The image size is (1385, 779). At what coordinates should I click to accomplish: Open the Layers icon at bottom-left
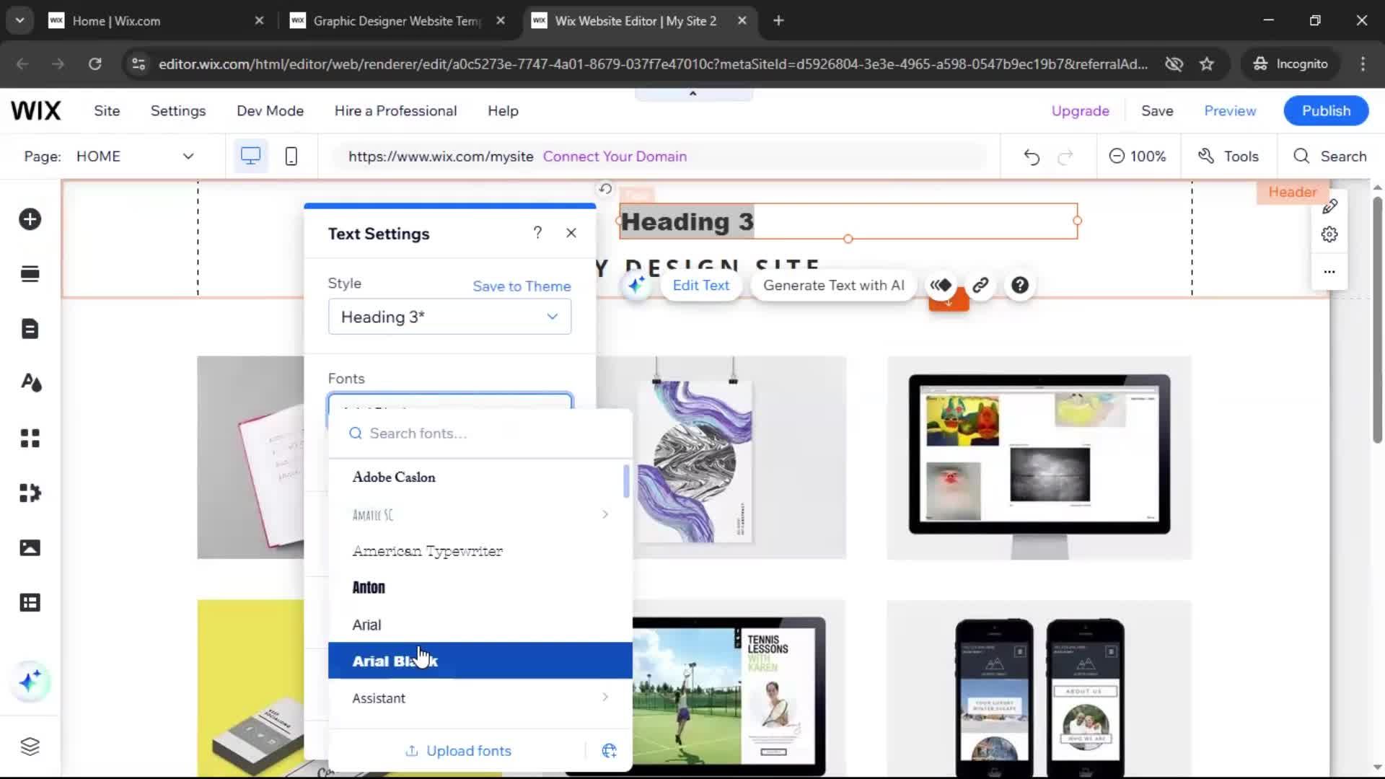(x=30, y=747)
